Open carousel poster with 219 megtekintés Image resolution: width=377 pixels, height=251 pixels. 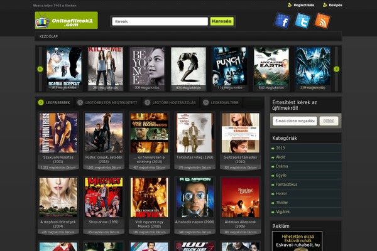click(313, 68)
